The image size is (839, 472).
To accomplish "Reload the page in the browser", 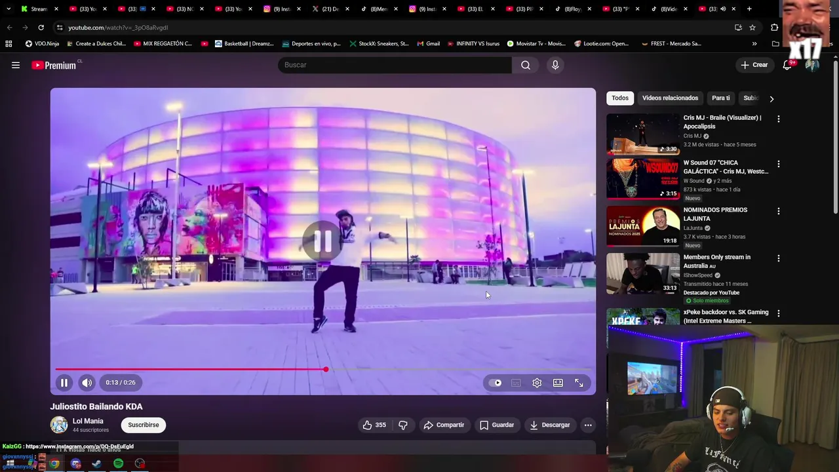I will 41,28.
